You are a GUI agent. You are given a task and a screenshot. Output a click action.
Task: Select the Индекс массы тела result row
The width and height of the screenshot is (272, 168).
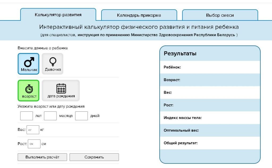210,118
